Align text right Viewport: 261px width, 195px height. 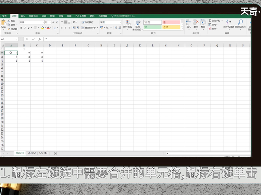69,28
